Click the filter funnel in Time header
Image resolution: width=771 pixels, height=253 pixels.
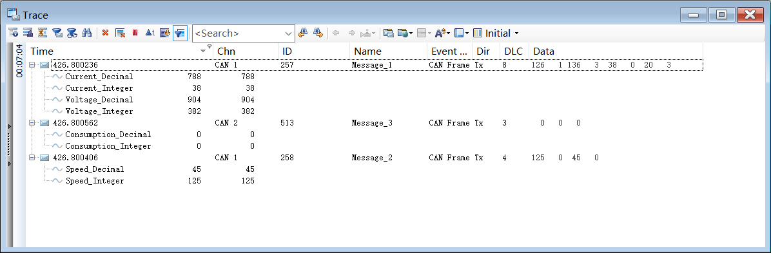pyautogui.click(x=209, y=46)
